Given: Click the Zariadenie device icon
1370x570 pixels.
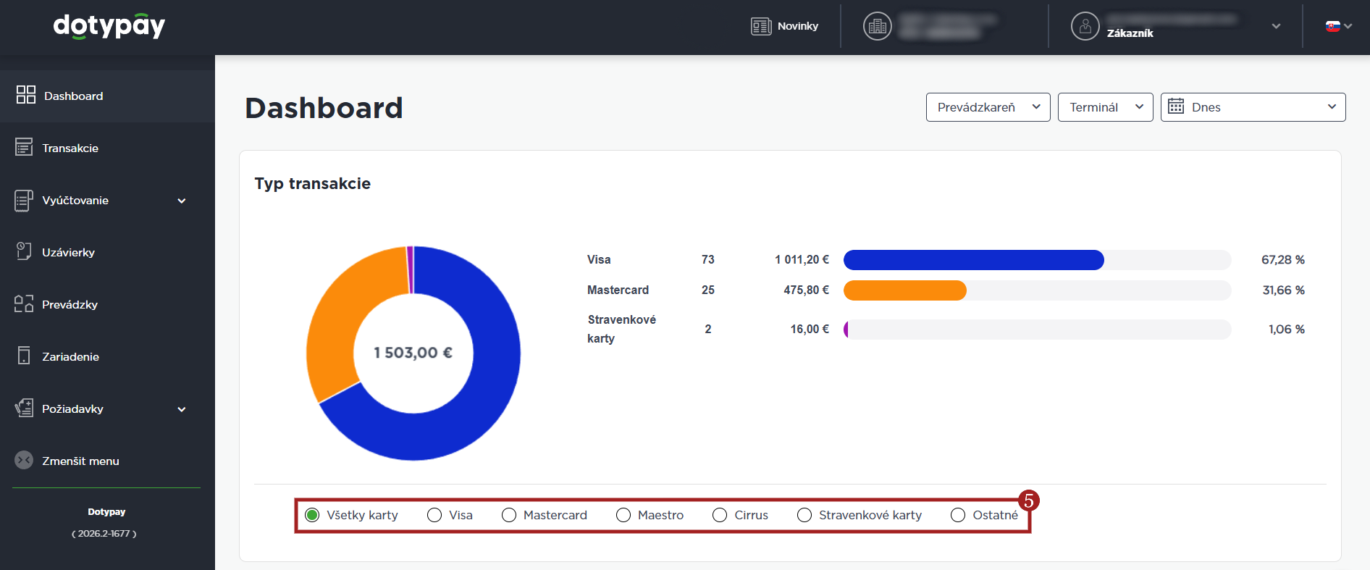Looking at the screenshot, I should pos(24,356).
